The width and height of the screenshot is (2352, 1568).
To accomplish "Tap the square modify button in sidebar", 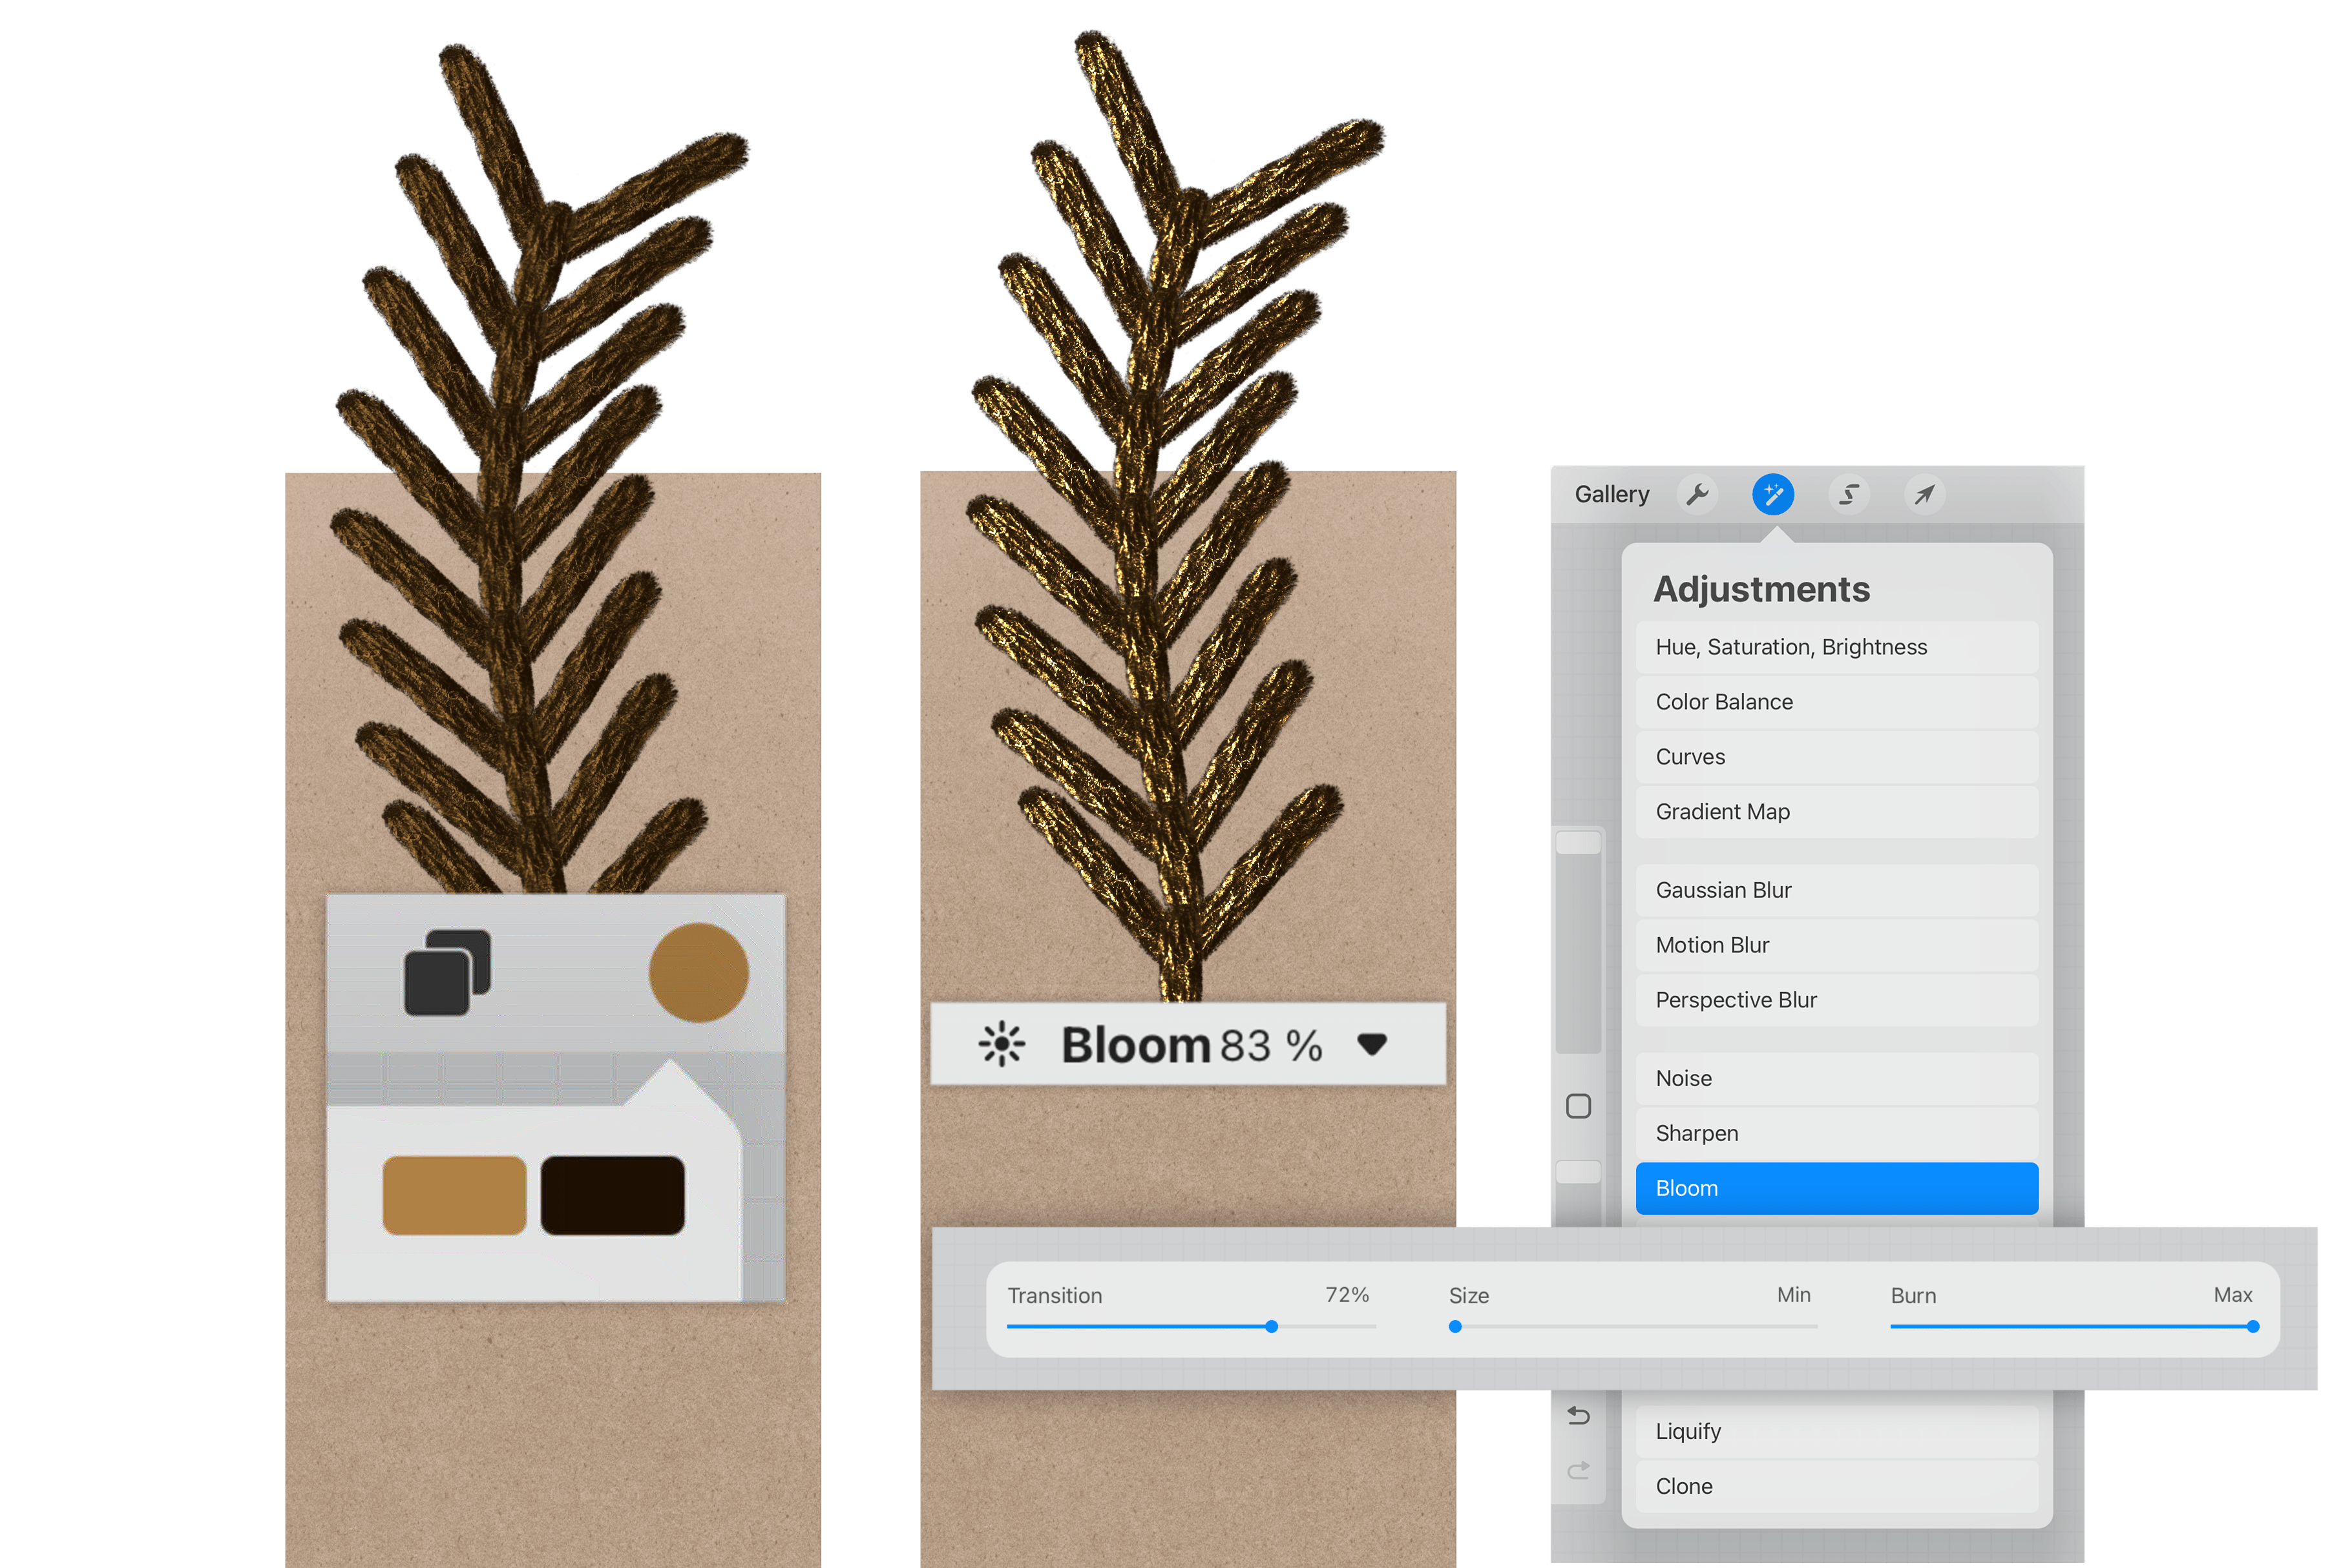I will click(x=1579, y=1106).
